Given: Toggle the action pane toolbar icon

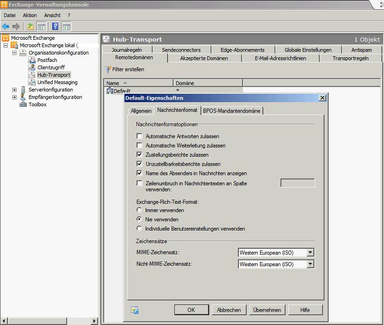Looking at the screenshot, I should pos(66,26).
